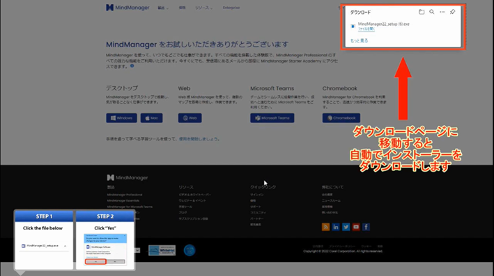The height and width of the screenshot is (276, 494).
Task: Open サブスクリプション登録 footer link
Action: [193, 218]
